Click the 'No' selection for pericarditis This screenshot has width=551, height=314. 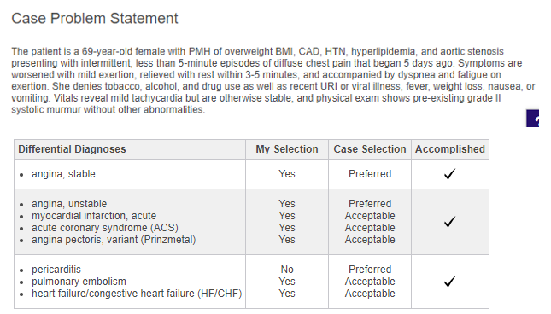coord(287,270)
